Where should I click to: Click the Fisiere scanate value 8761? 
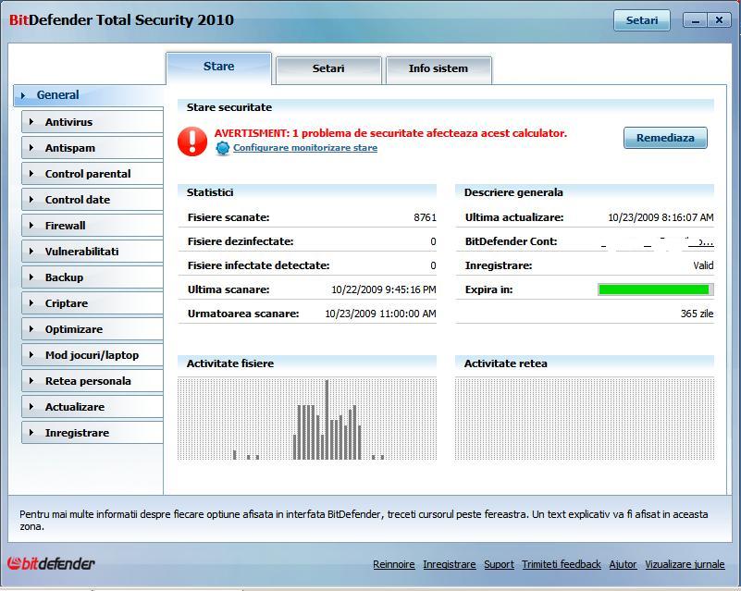tap(425, 217)
